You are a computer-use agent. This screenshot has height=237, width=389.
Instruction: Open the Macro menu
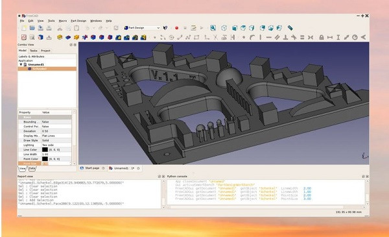pyautogui.click(x=63, y=21)
